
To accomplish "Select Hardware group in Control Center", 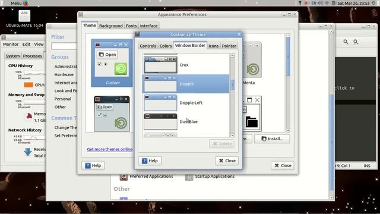I will tap(64, 74).
